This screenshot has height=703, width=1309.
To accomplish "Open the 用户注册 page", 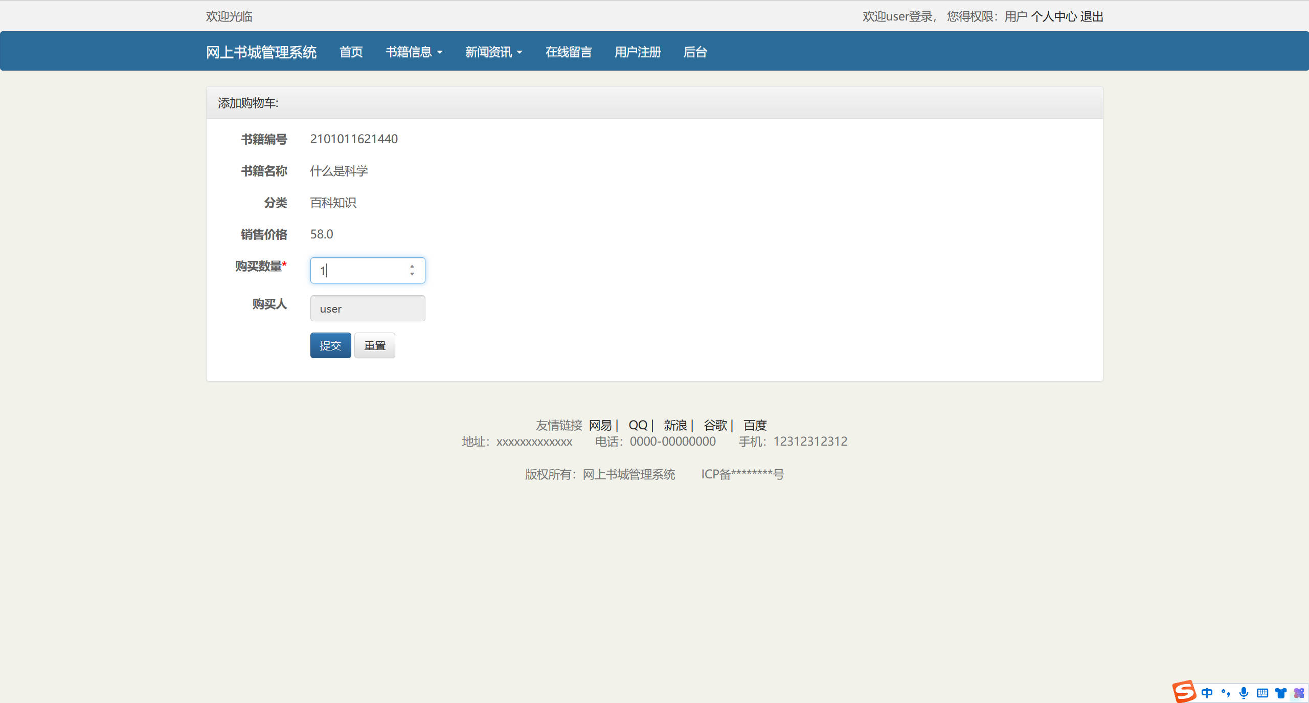I will (637, 52).
